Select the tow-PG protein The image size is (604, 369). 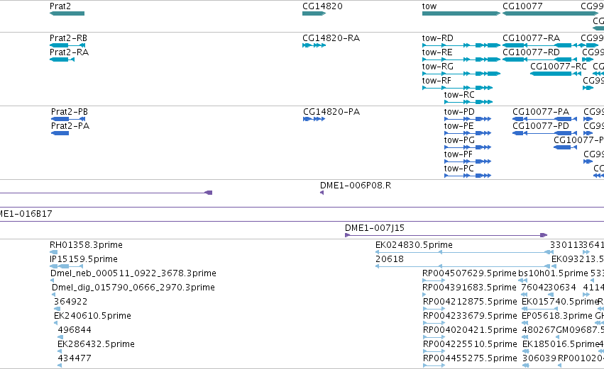pyautogui.click(x=468, y=147)
